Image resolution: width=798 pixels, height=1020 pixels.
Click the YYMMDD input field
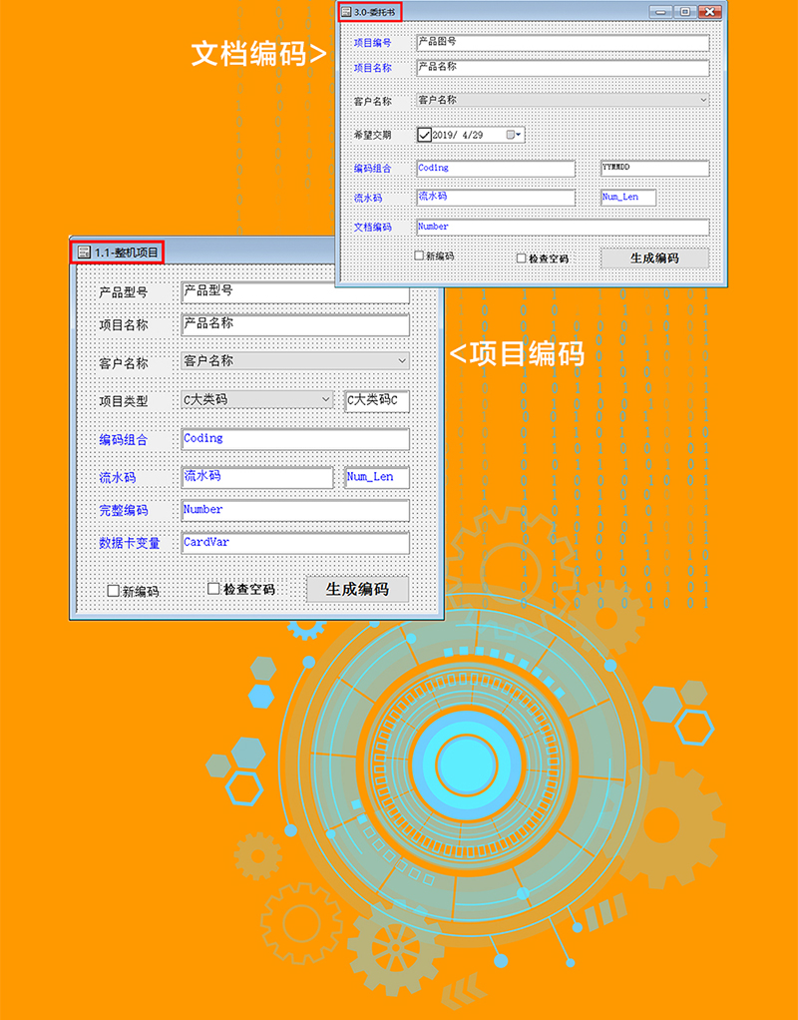(x=653, y=169)
